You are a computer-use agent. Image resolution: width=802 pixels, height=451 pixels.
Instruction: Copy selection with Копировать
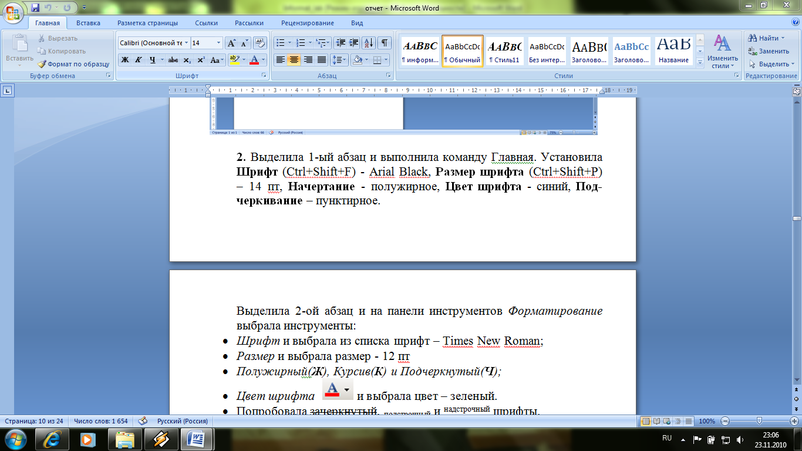coord(62,51)
